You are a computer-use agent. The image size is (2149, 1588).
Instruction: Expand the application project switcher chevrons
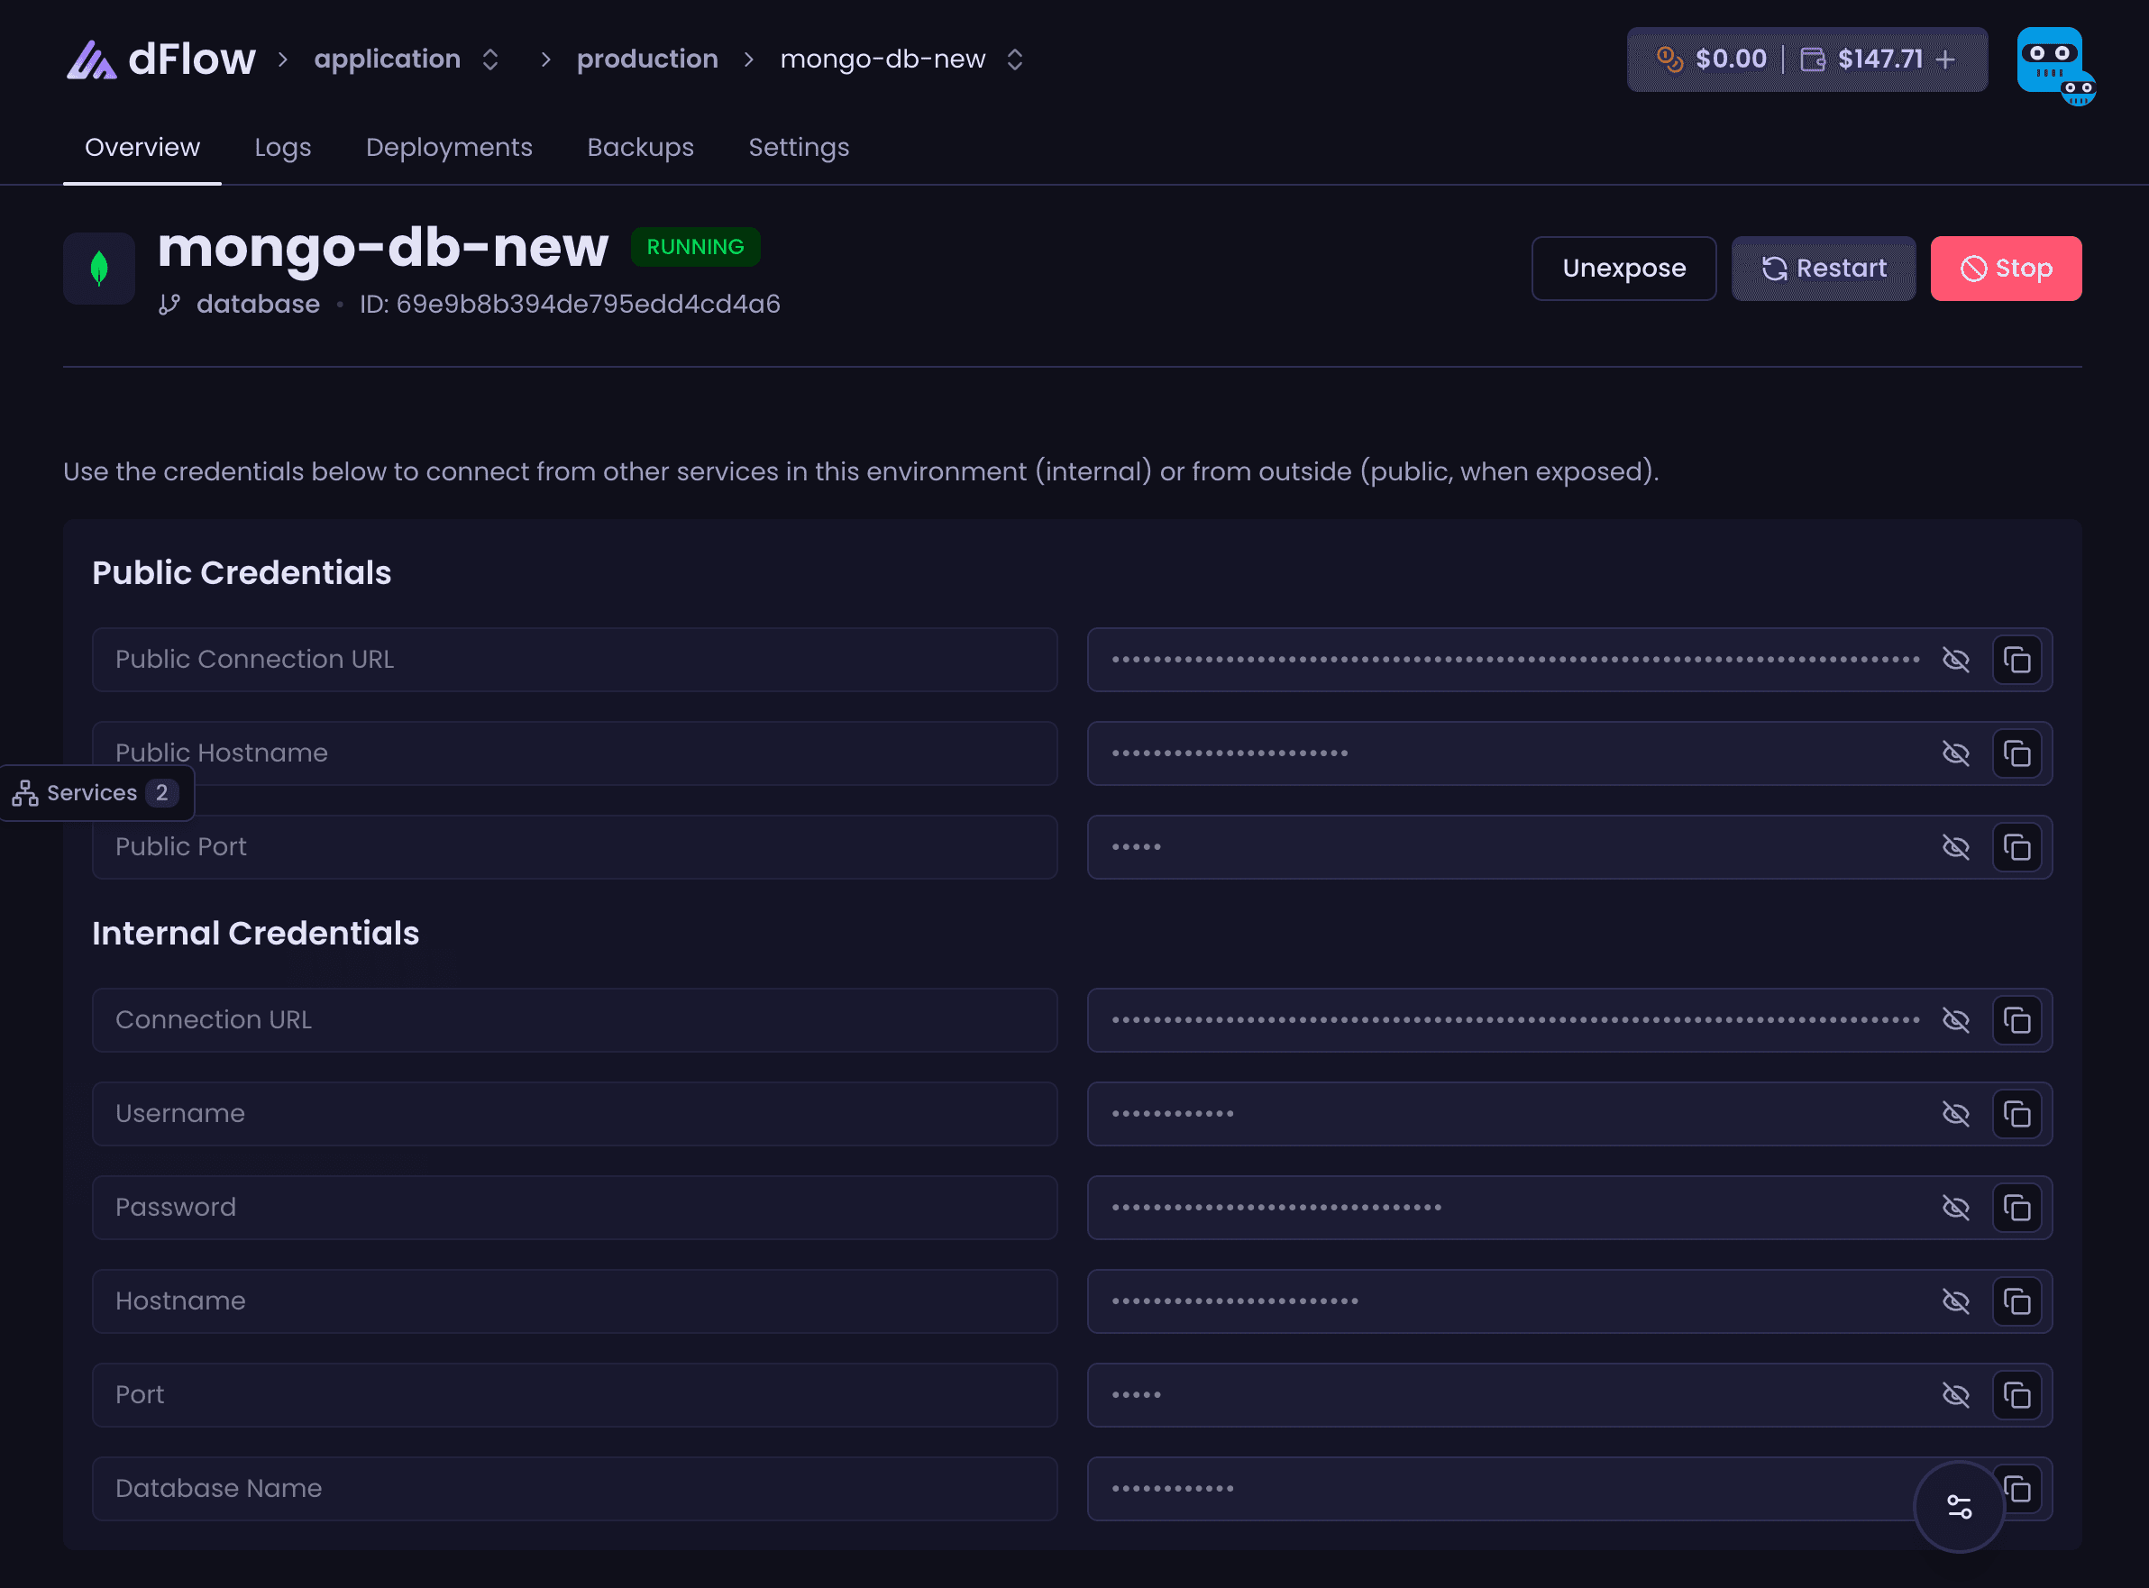coord(490,59)
